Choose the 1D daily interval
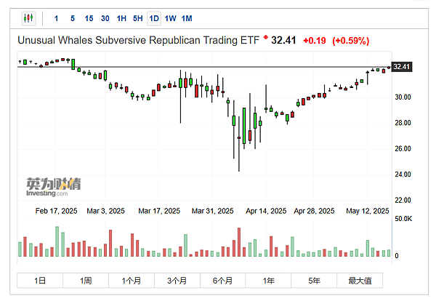Viewport: 436px width, 301px height. tap(154, 19)
